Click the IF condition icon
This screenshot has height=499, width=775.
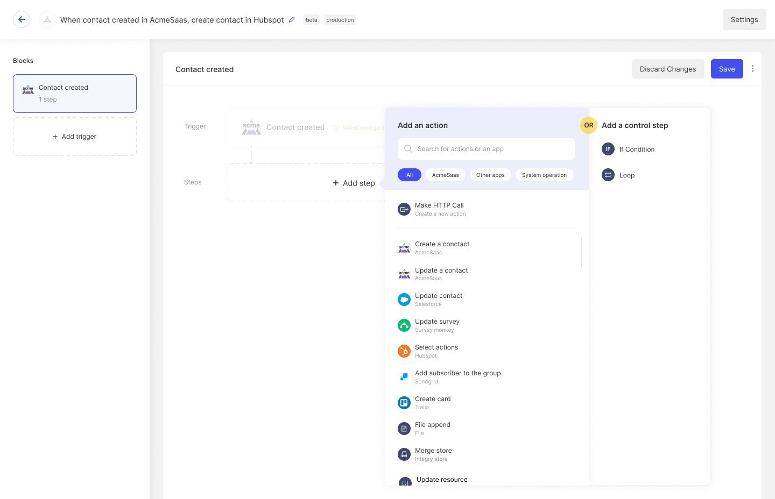tap(608, 149)
